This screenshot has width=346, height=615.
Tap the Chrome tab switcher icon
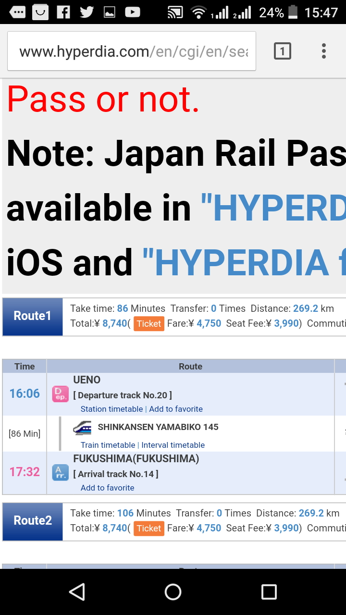click(282, 51)
